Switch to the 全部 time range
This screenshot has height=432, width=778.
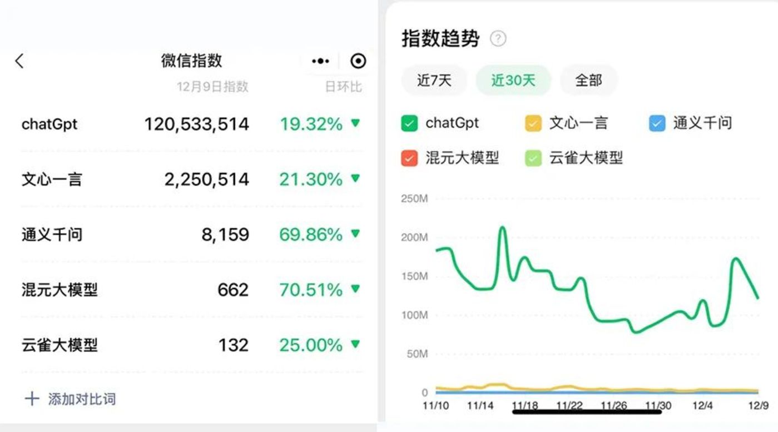tap(588, 80)
